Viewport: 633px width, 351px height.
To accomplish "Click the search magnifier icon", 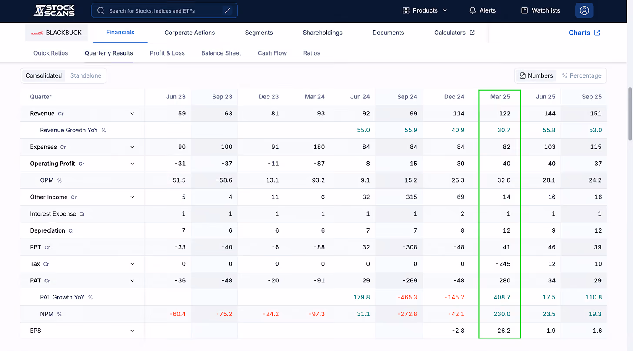I will point(101,10).
